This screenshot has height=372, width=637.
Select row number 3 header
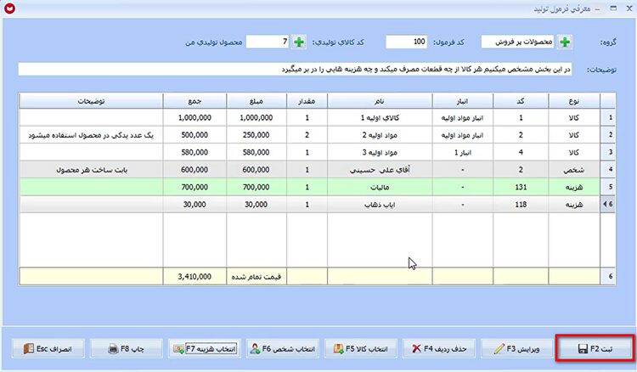coord(608,152)
